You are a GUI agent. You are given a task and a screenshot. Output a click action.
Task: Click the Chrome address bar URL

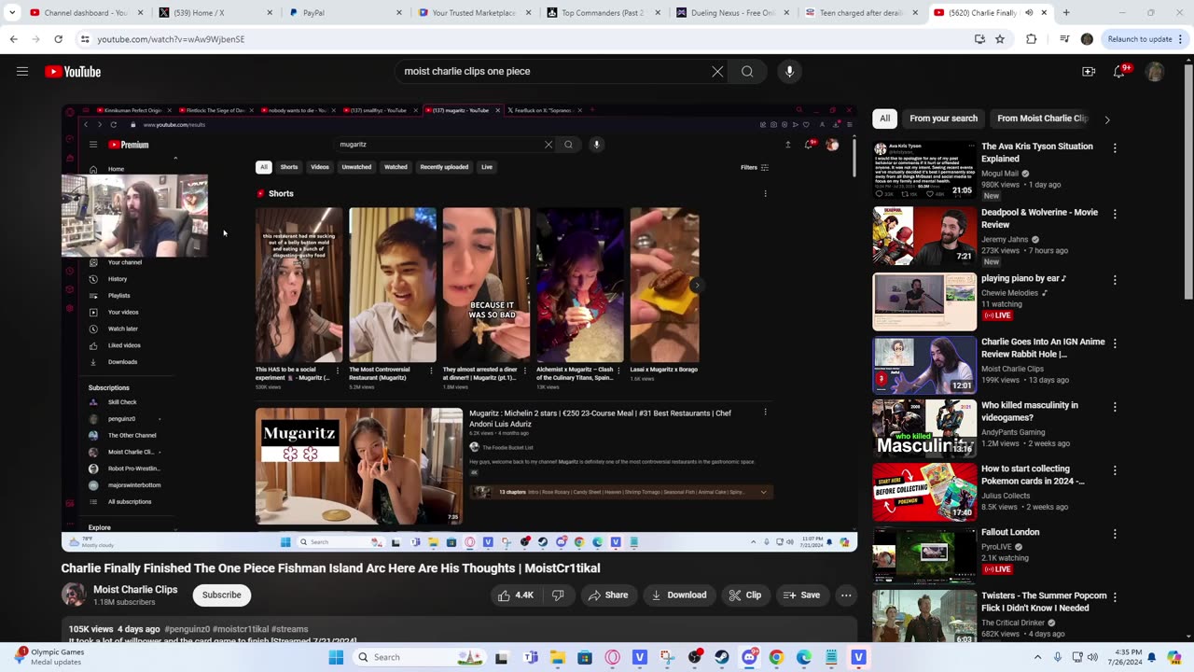pos(172,39)
